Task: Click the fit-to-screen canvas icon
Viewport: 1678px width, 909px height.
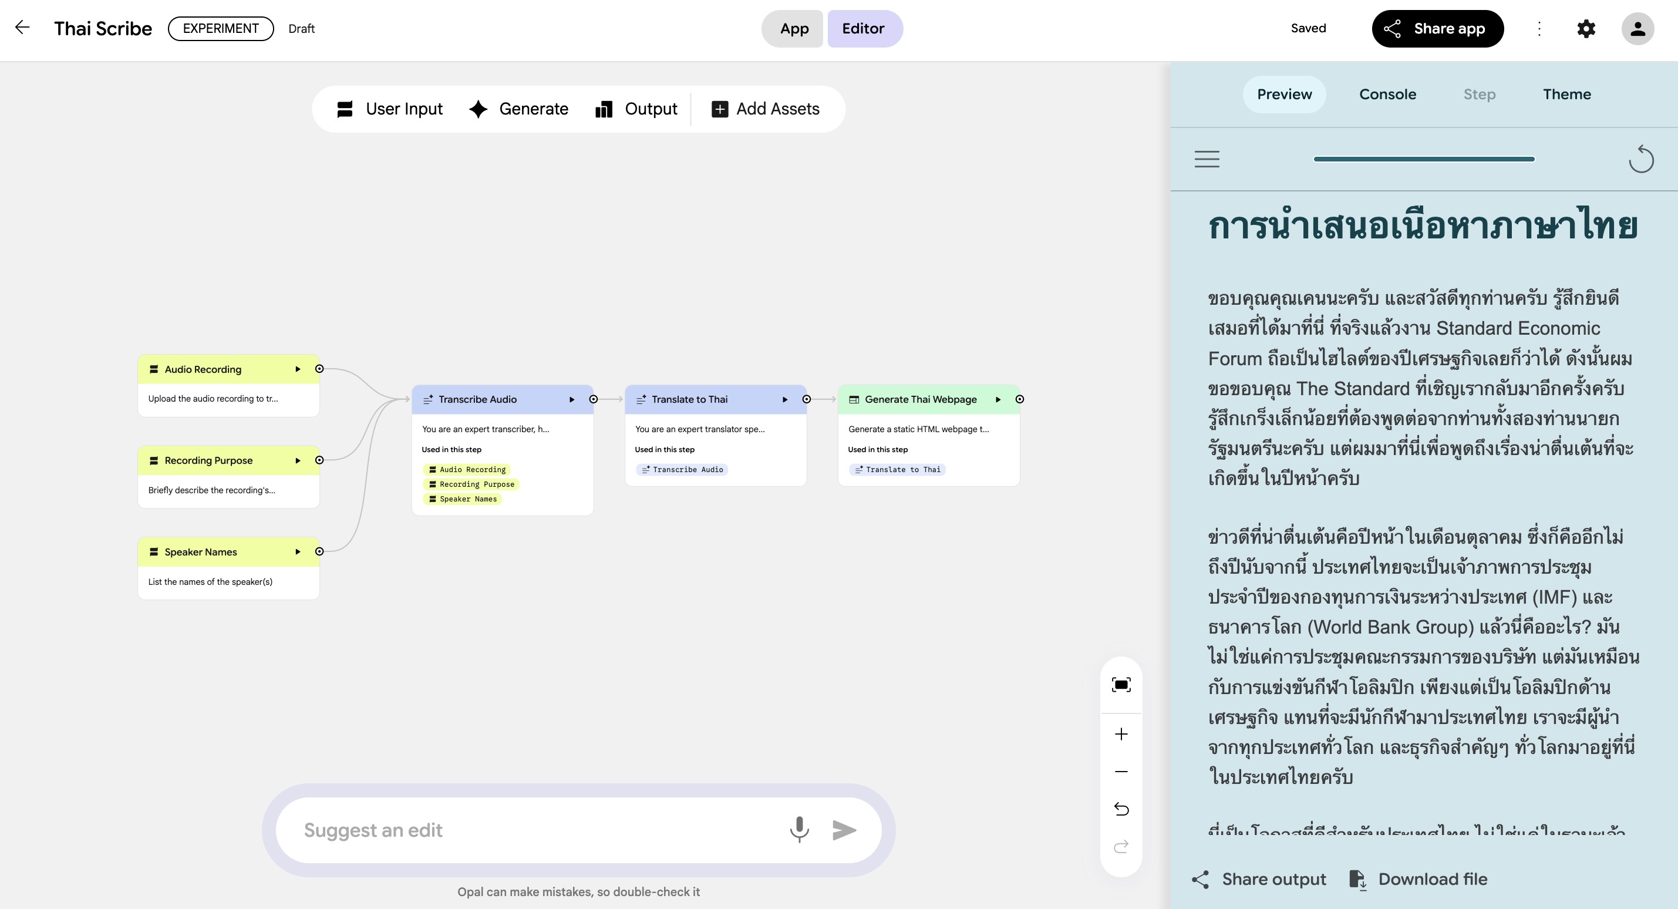Action: tap(1121, 684)
